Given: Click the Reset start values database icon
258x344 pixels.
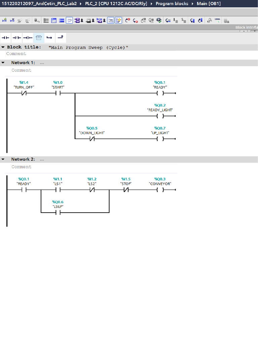Looking at the screenshot, I should click(37, 20).
